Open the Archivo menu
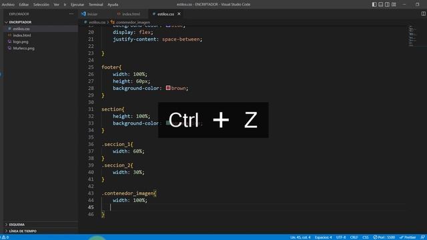Viewport: 427px width, 240px height. (x=8, y=5)
